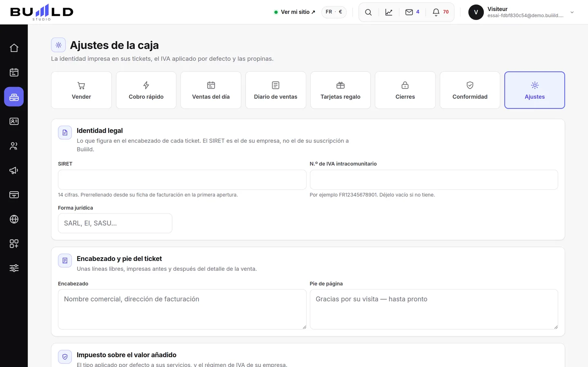588x367 pixels.
Task: Open the mail inbox with 4 messages
Action: pyautogui.click(x=412, y=12)
